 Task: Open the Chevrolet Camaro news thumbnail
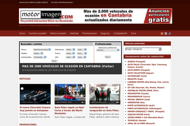(35, 94)
